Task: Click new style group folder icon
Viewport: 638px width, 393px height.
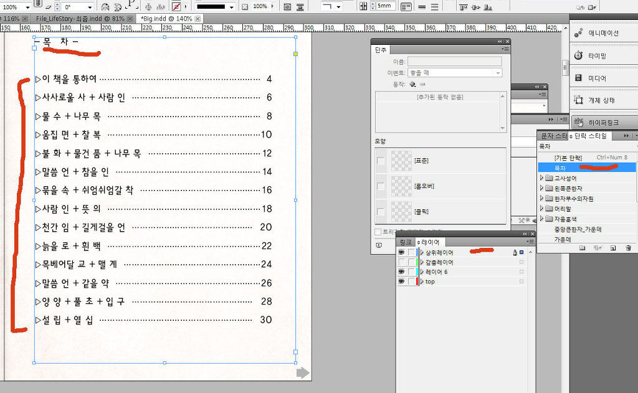Action: [583, 248]
